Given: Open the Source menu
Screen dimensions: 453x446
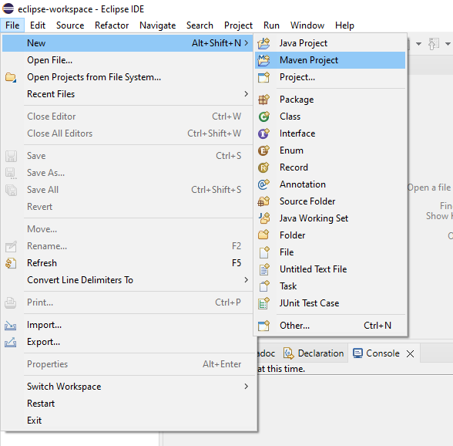Looking at the screenshot, I should 70,25.
